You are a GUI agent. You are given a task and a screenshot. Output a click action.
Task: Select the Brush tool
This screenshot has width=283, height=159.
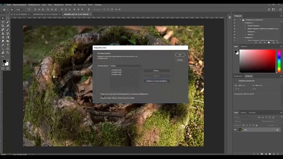click(x=8, y=30)
